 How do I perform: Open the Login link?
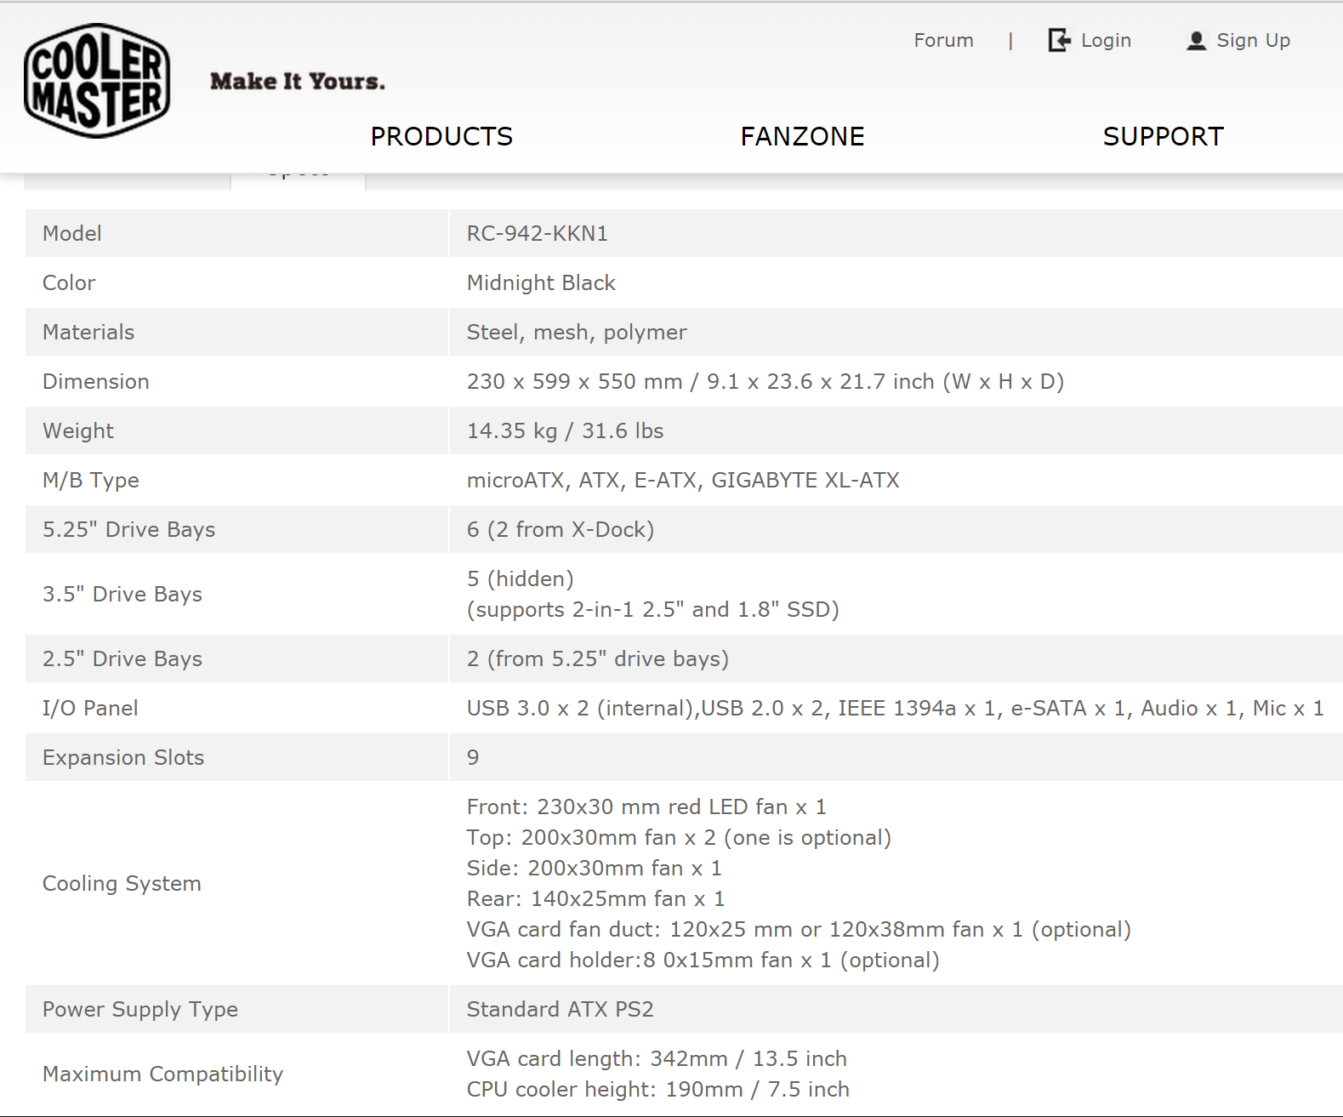click(x=1106, y=41)
